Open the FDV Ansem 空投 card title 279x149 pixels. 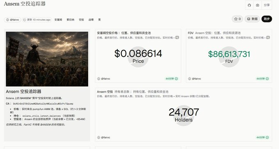click(214, 33)
